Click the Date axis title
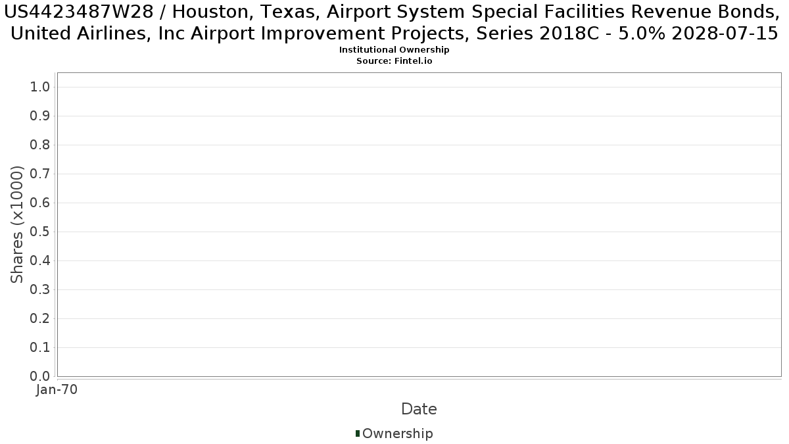The width and height of the screenshot is (789, 444). coord(419,409)
